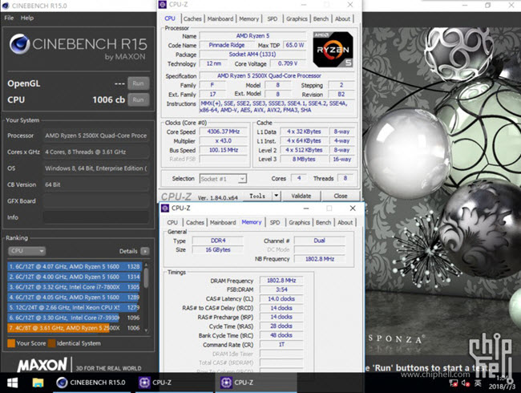Run the CPU benchmark
This screenshot has height=393, width=521.
(139, 99)
